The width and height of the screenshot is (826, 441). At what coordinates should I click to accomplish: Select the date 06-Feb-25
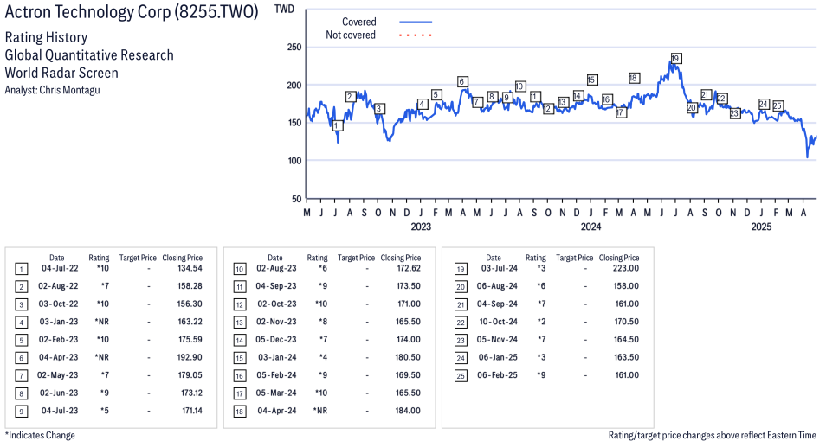497,375
